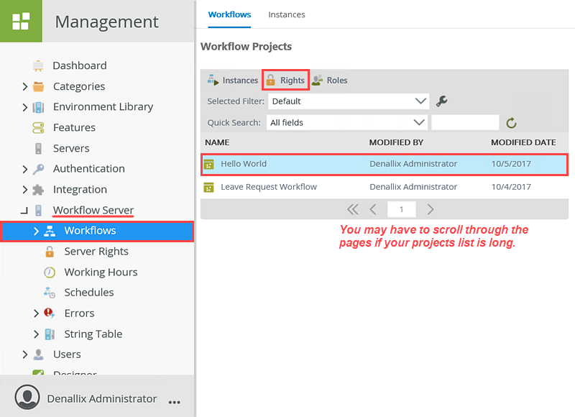Click the Authentication key icon
The width and height of the screenshot is (575, 417).
(38, 169)
